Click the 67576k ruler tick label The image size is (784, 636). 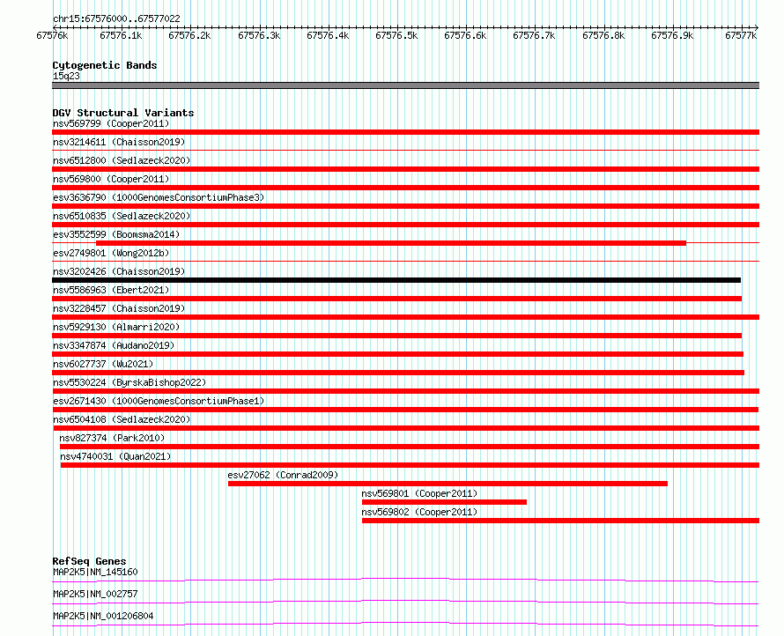tap(52, 35)
